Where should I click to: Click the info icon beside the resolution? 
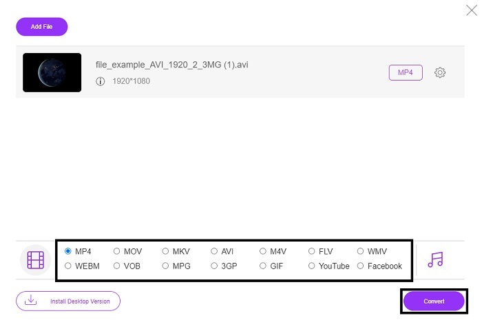(x=101, y=81)
